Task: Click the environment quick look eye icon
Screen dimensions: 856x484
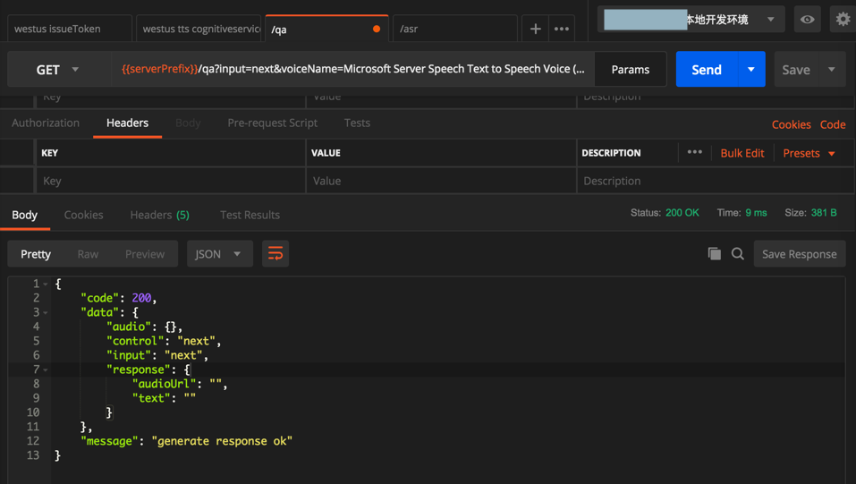Action: click(807, 20)
